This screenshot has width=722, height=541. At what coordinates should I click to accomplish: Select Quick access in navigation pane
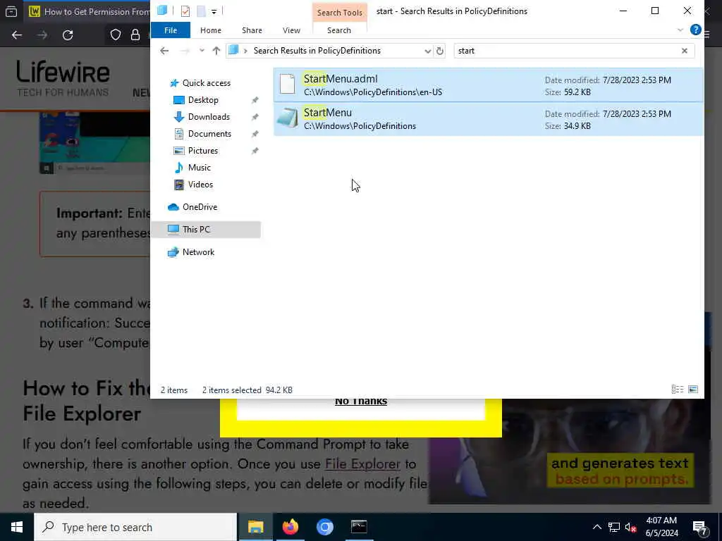[206, 83]
